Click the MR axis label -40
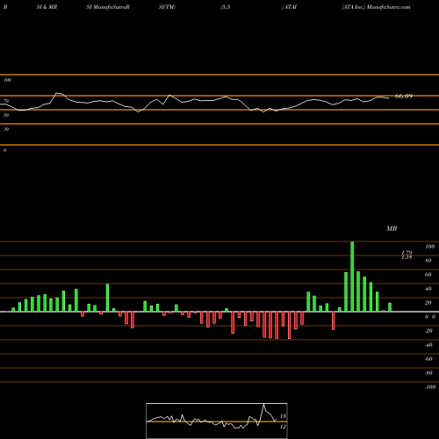The width and height of the screenshot is (439, 439). tap(428, 345)
